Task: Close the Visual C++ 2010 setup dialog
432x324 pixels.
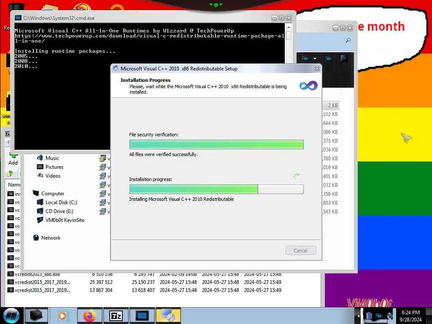Action: 317,69
